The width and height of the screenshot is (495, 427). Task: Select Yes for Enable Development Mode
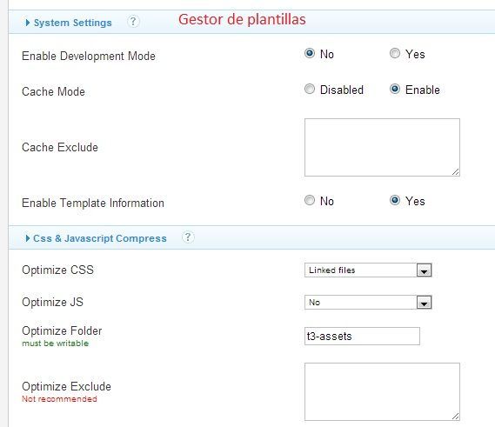[395, 53]
